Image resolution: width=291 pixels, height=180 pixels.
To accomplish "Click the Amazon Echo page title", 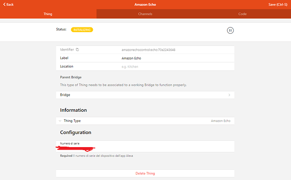I will coord(145,4).
